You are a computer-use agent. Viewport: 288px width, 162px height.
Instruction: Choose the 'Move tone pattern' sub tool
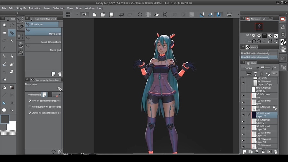tap(51, 42)
